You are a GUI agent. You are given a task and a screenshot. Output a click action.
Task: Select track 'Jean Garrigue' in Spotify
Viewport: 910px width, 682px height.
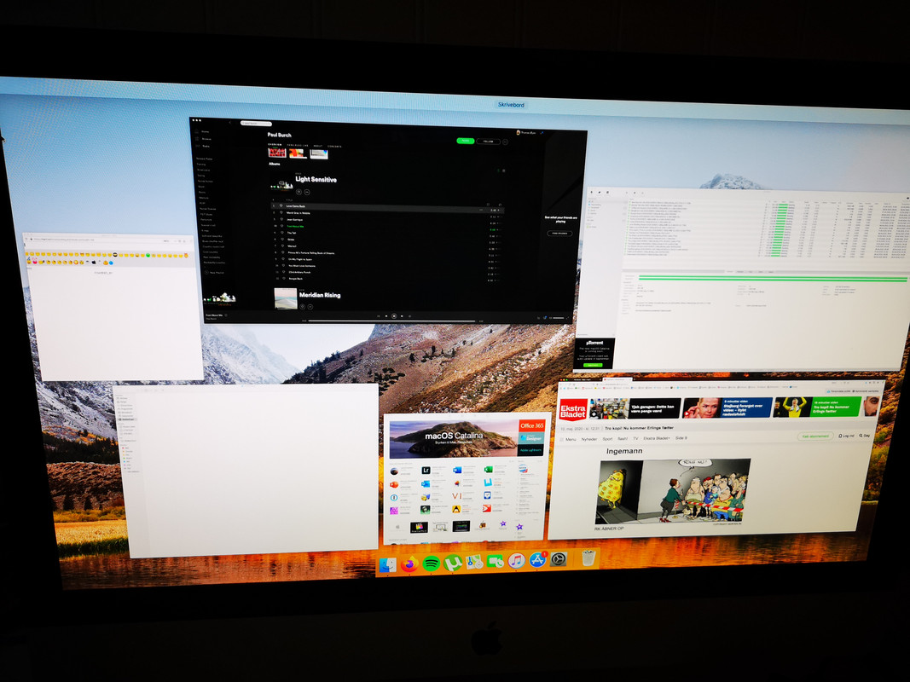point(294,220)
